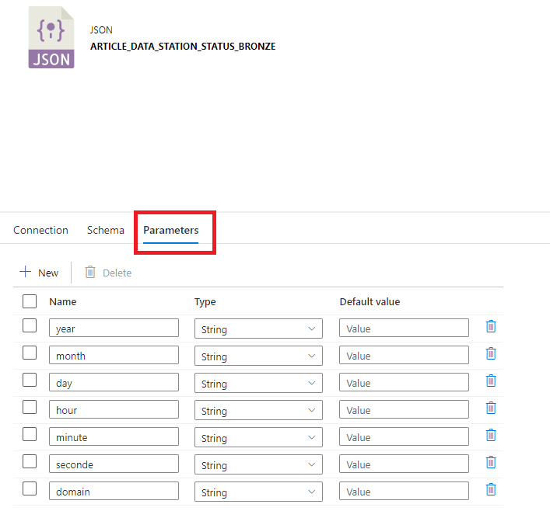The width and height of the screenshot is (550, 518).
Task: Delete the month parameter with trash icon
Action: pos(491,354)
